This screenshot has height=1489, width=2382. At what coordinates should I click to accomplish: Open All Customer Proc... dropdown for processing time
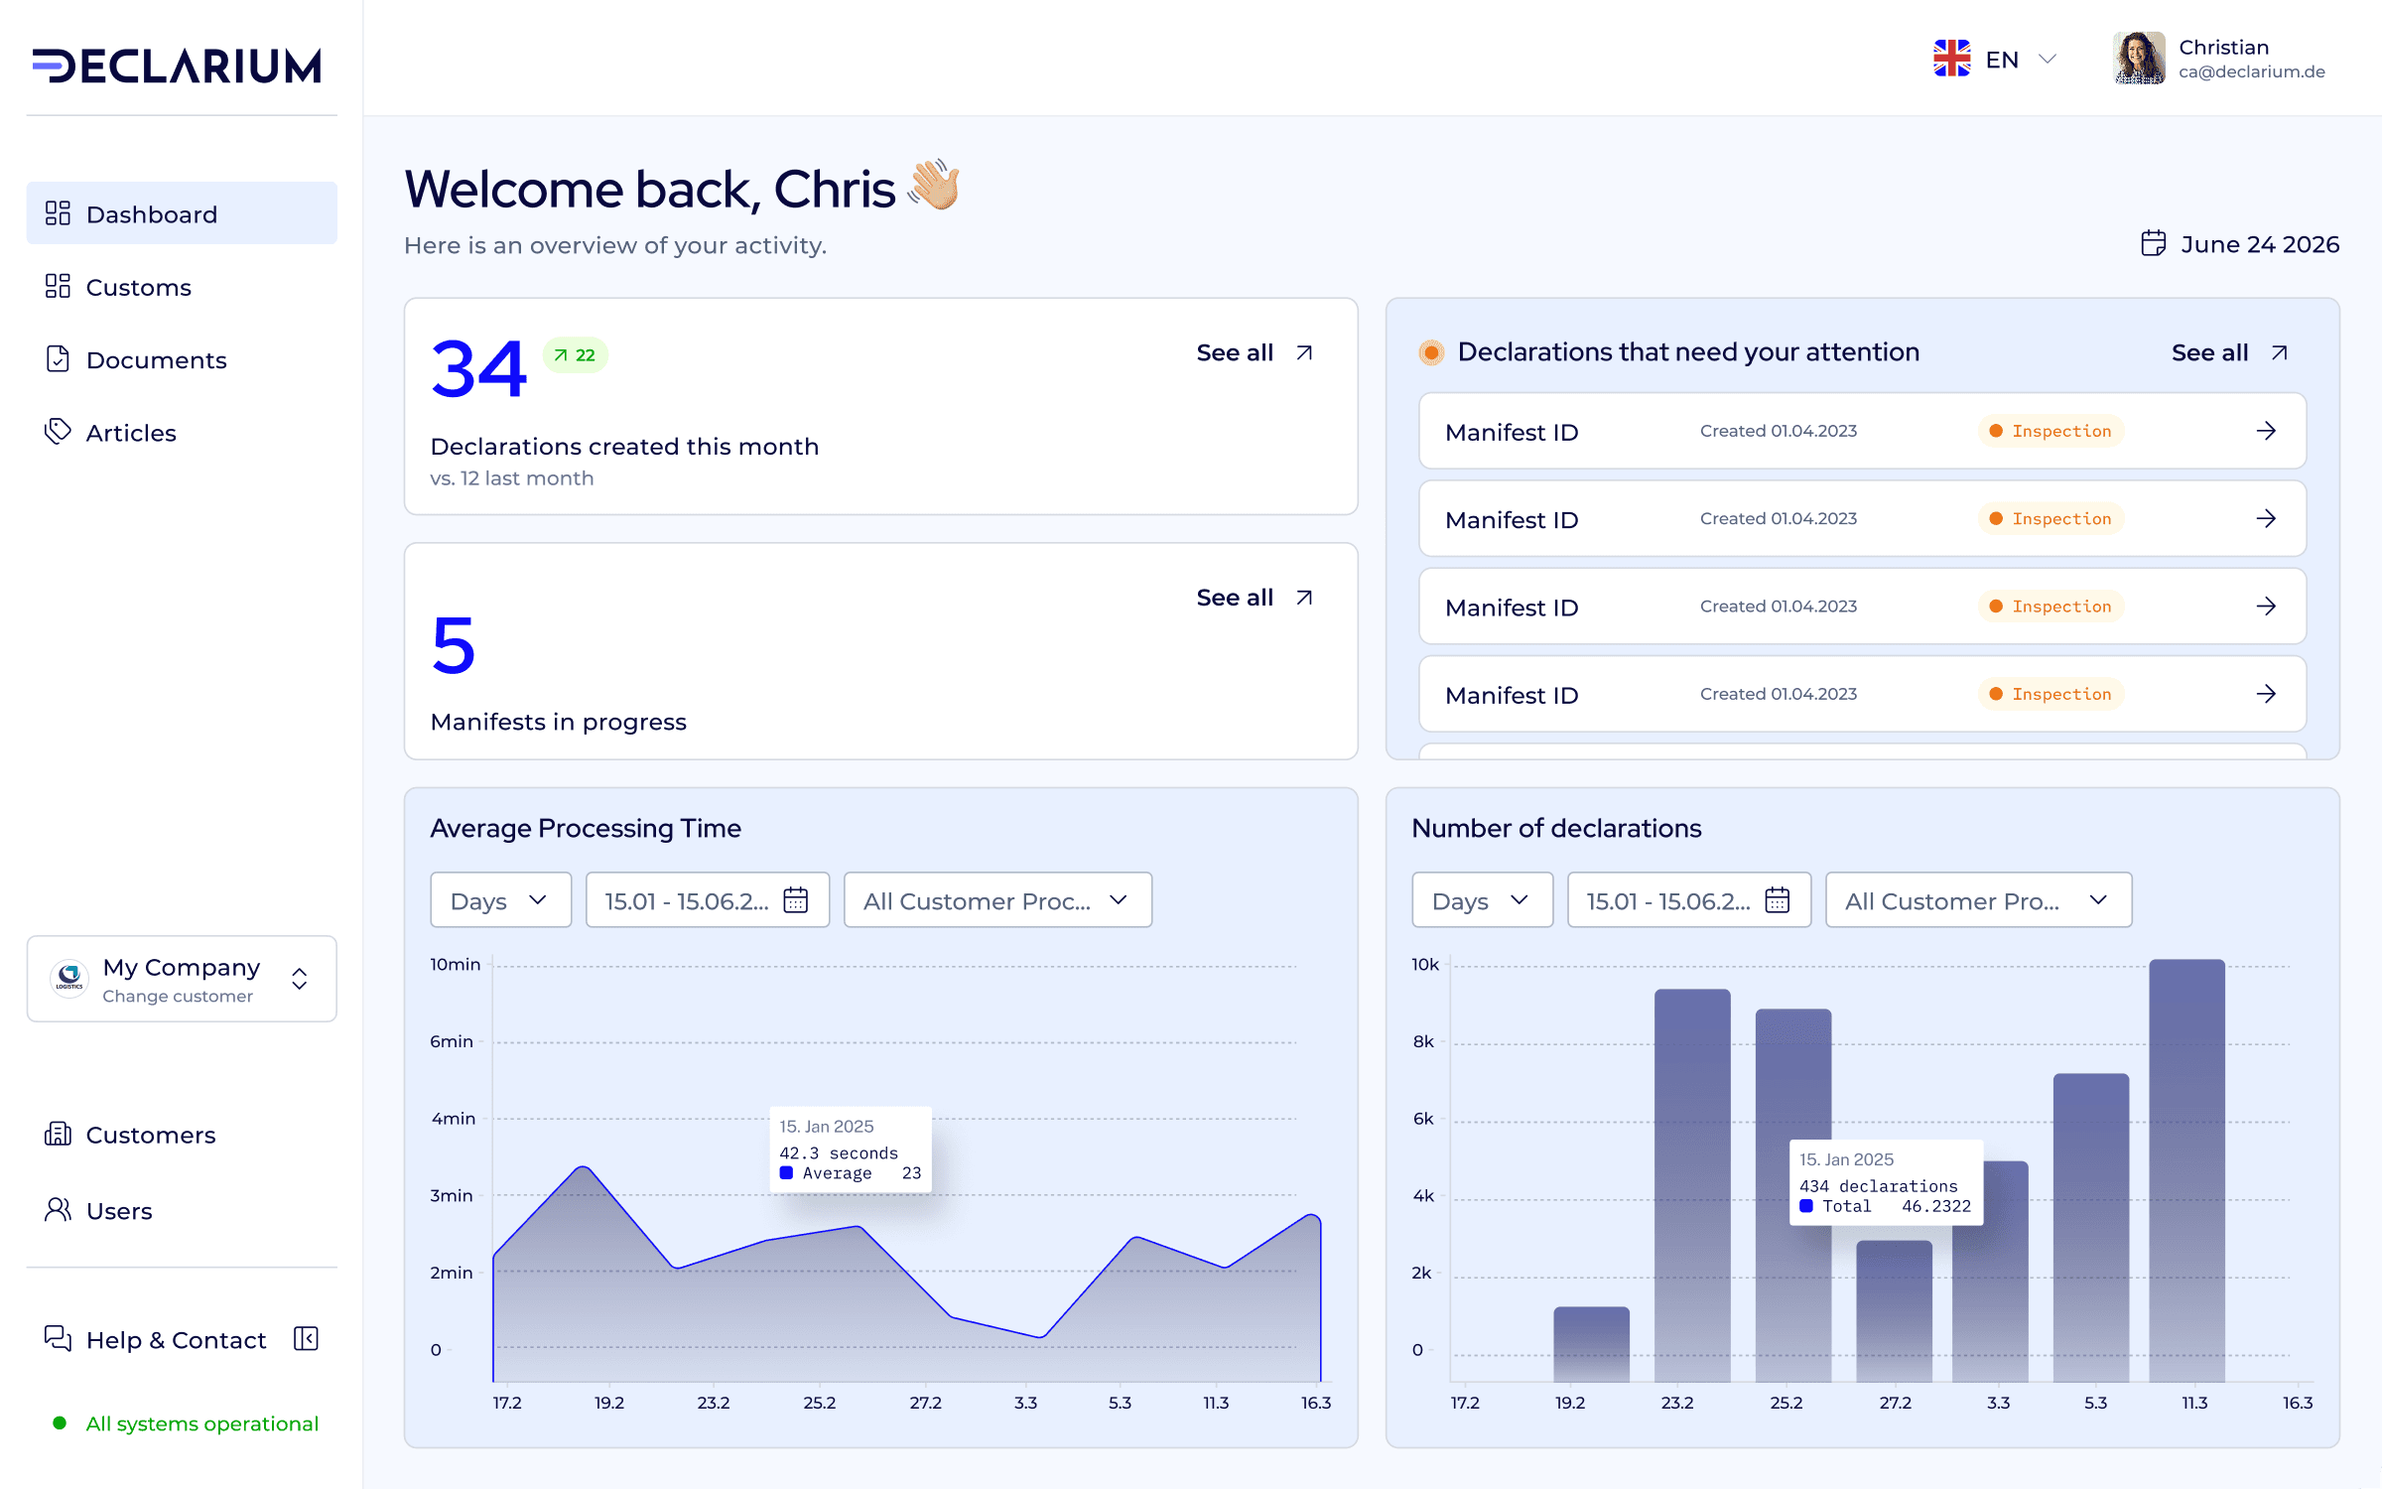coord(996,900)
